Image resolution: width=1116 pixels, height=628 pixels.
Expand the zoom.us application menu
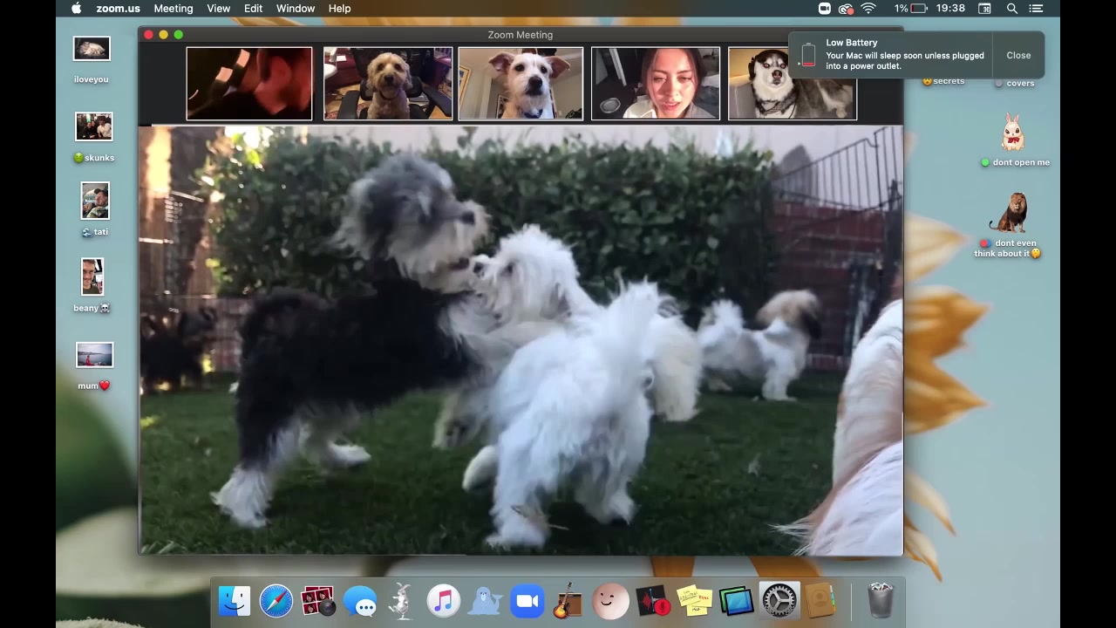point(118,9)
